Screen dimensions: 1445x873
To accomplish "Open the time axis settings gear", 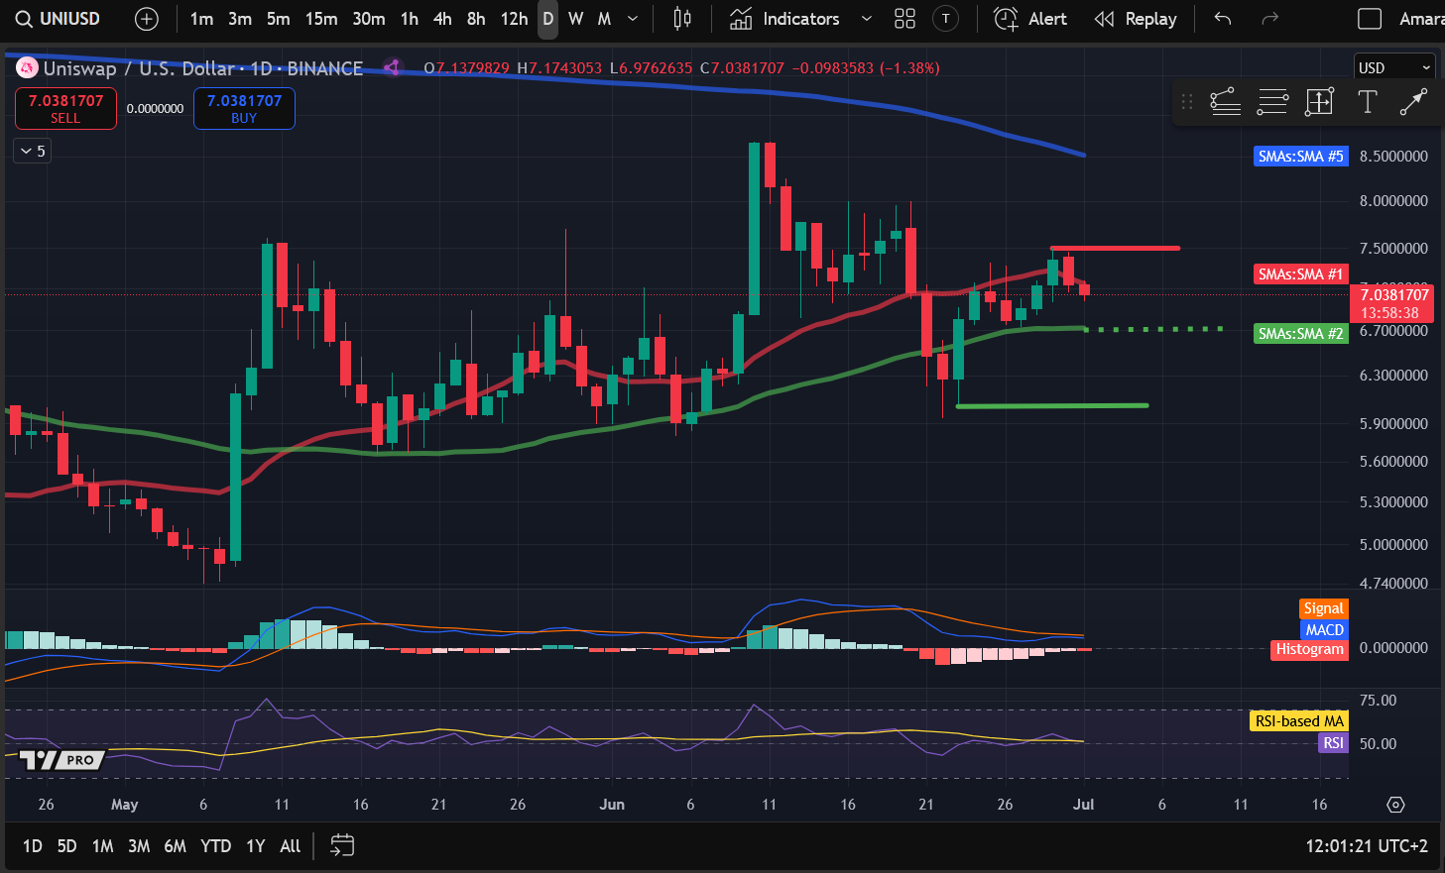I will pos(1395,805).
